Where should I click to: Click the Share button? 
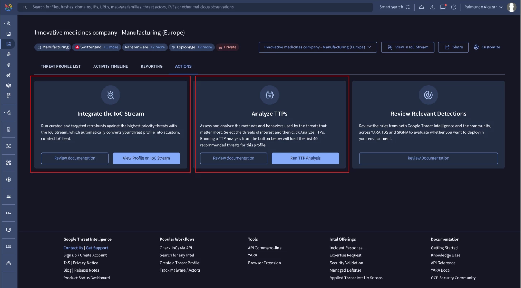[x=453, y=47]
